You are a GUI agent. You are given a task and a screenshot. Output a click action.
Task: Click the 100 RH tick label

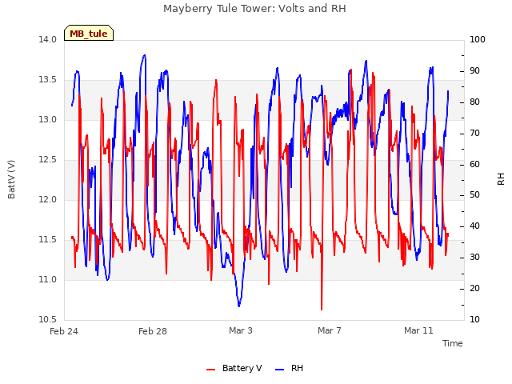pyautogui.click(x=478, y=39)
